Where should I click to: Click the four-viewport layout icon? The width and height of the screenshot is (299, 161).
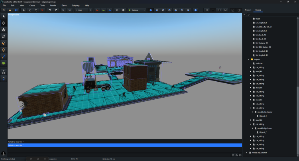pyautogui.click(x=206, y=10)
